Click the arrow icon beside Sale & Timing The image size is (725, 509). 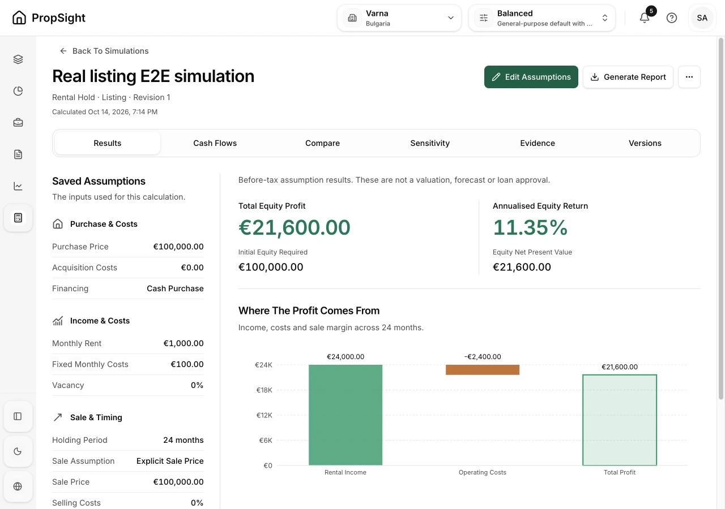[x=58, y=417]
